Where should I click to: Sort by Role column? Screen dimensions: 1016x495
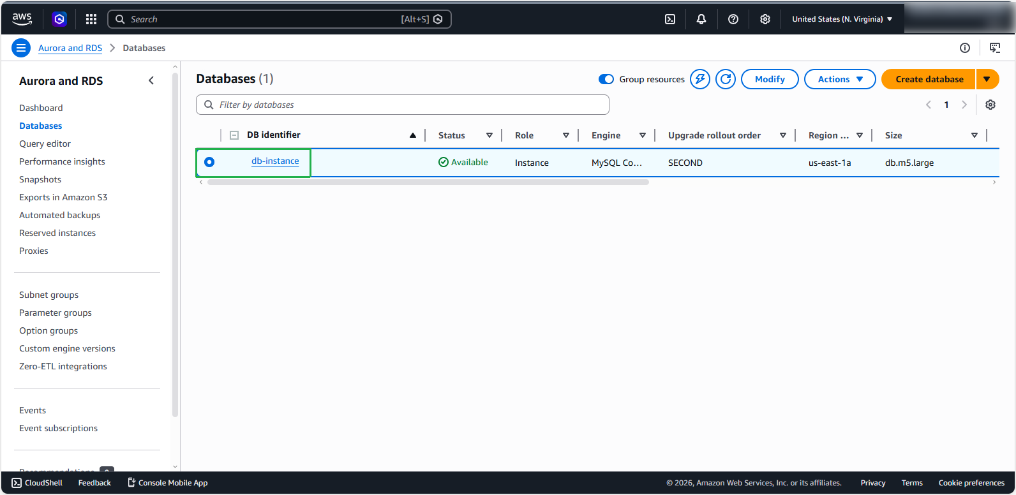coord(566,135)
